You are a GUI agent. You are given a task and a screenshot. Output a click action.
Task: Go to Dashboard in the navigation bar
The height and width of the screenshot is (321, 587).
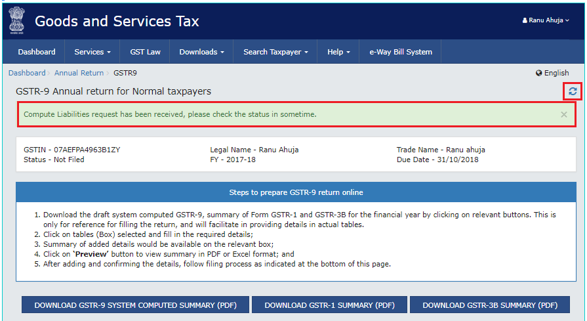tap(37, 52)
